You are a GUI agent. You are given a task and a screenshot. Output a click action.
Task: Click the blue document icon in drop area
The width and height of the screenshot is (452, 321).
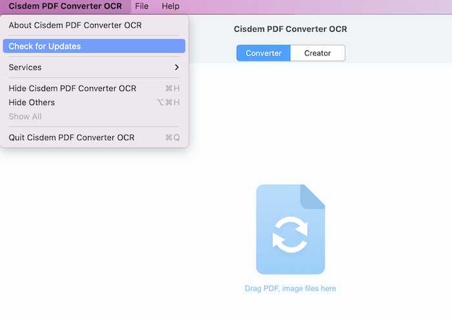click(291, 229)
